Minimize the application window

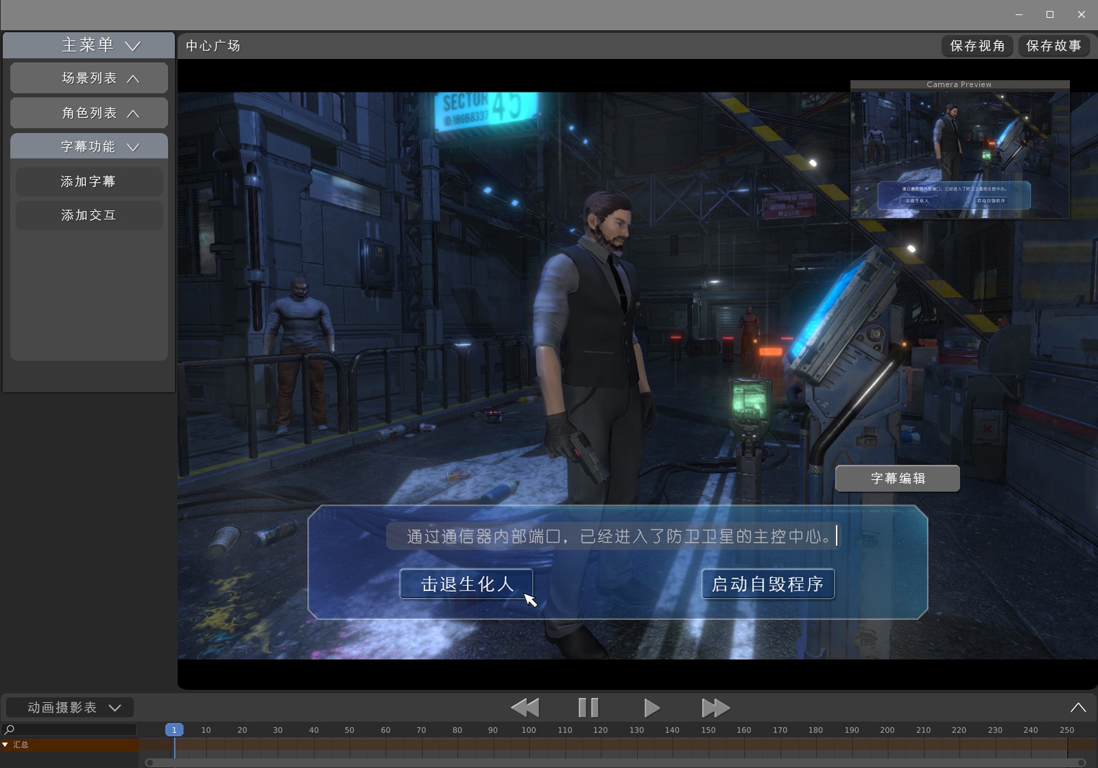click(1019, 14)
